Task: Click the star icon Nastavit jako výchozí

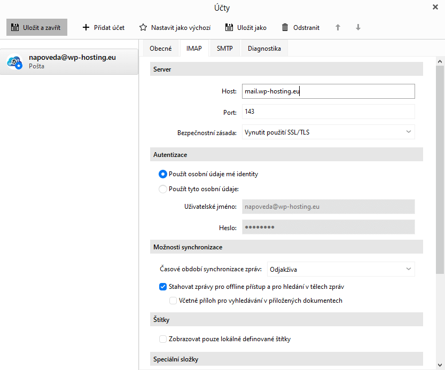Action: tap(143, 27)
